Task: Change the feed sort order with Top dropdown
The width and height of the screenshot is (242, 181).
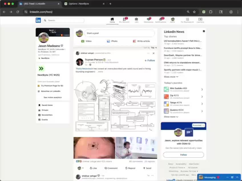Action: 153,48
